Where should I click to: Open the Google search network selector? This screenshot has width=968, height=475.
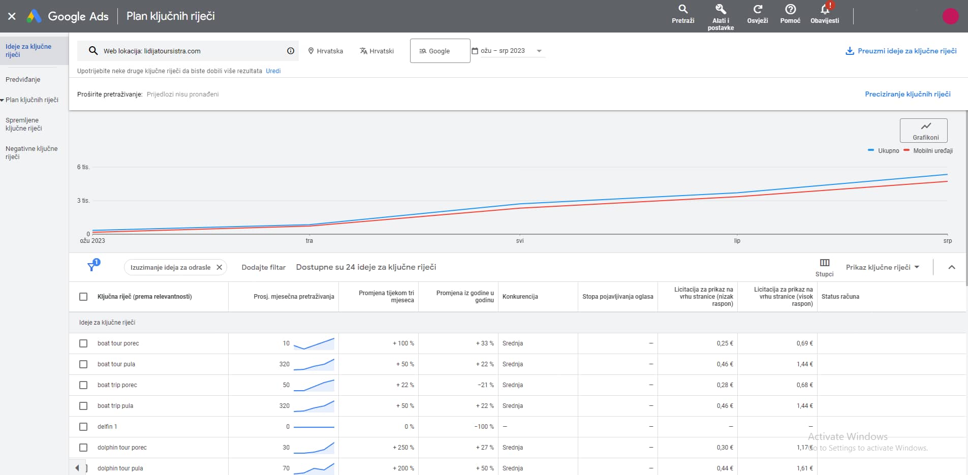pos(440,51)
